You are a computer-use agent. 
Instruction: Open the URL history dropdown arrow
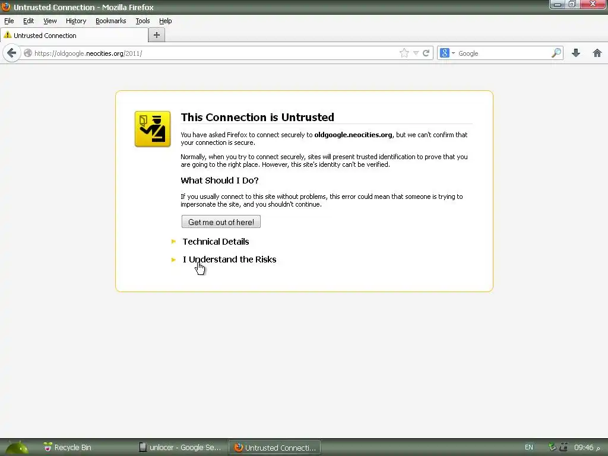pyautogui.click(x=416, y=53)
